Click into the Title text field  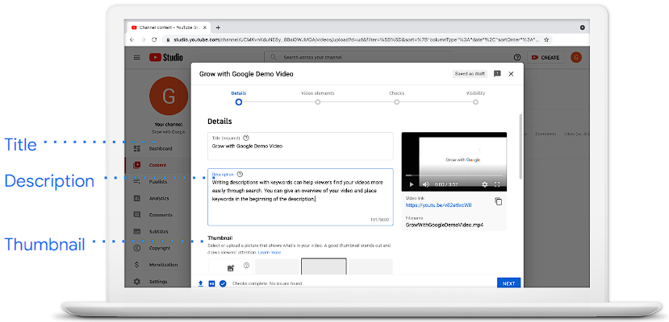click(x=300, y=146)
